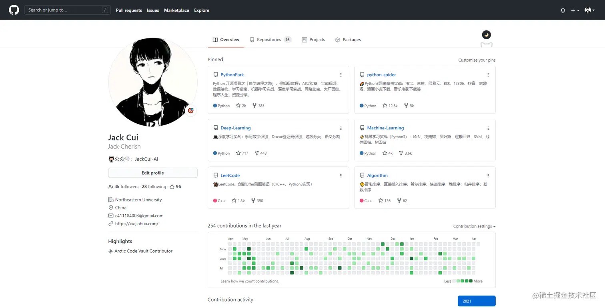Click Learn how we count contributions
Viewport: 605px width, 308px height.
250,281
